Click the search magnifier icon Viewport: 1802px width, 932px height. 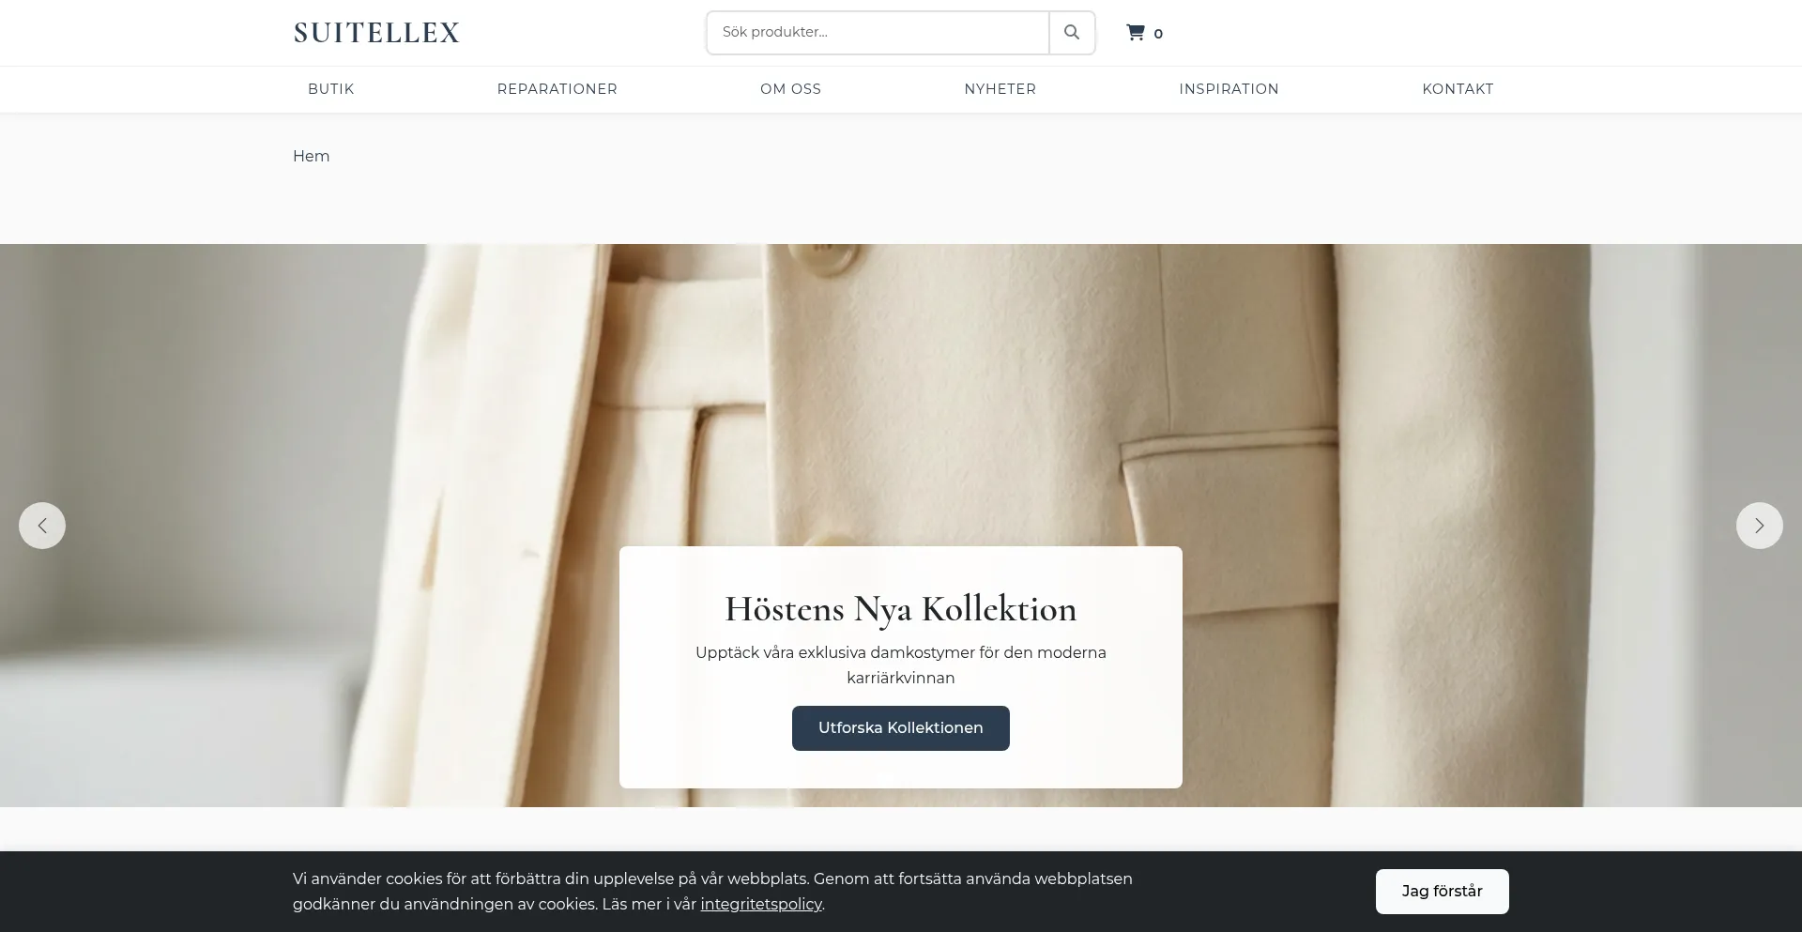click(1071, 32)
